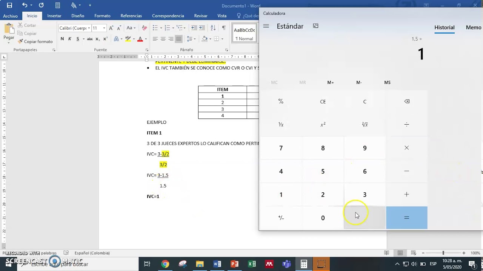This screenshot has width=483, height=271.
Task: Click the Calculator multiply key
Action: point(407,148)
